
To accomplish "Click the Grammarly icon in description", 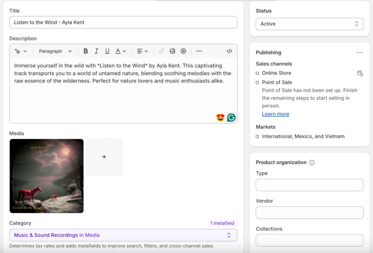I will [x=231, y=118].
